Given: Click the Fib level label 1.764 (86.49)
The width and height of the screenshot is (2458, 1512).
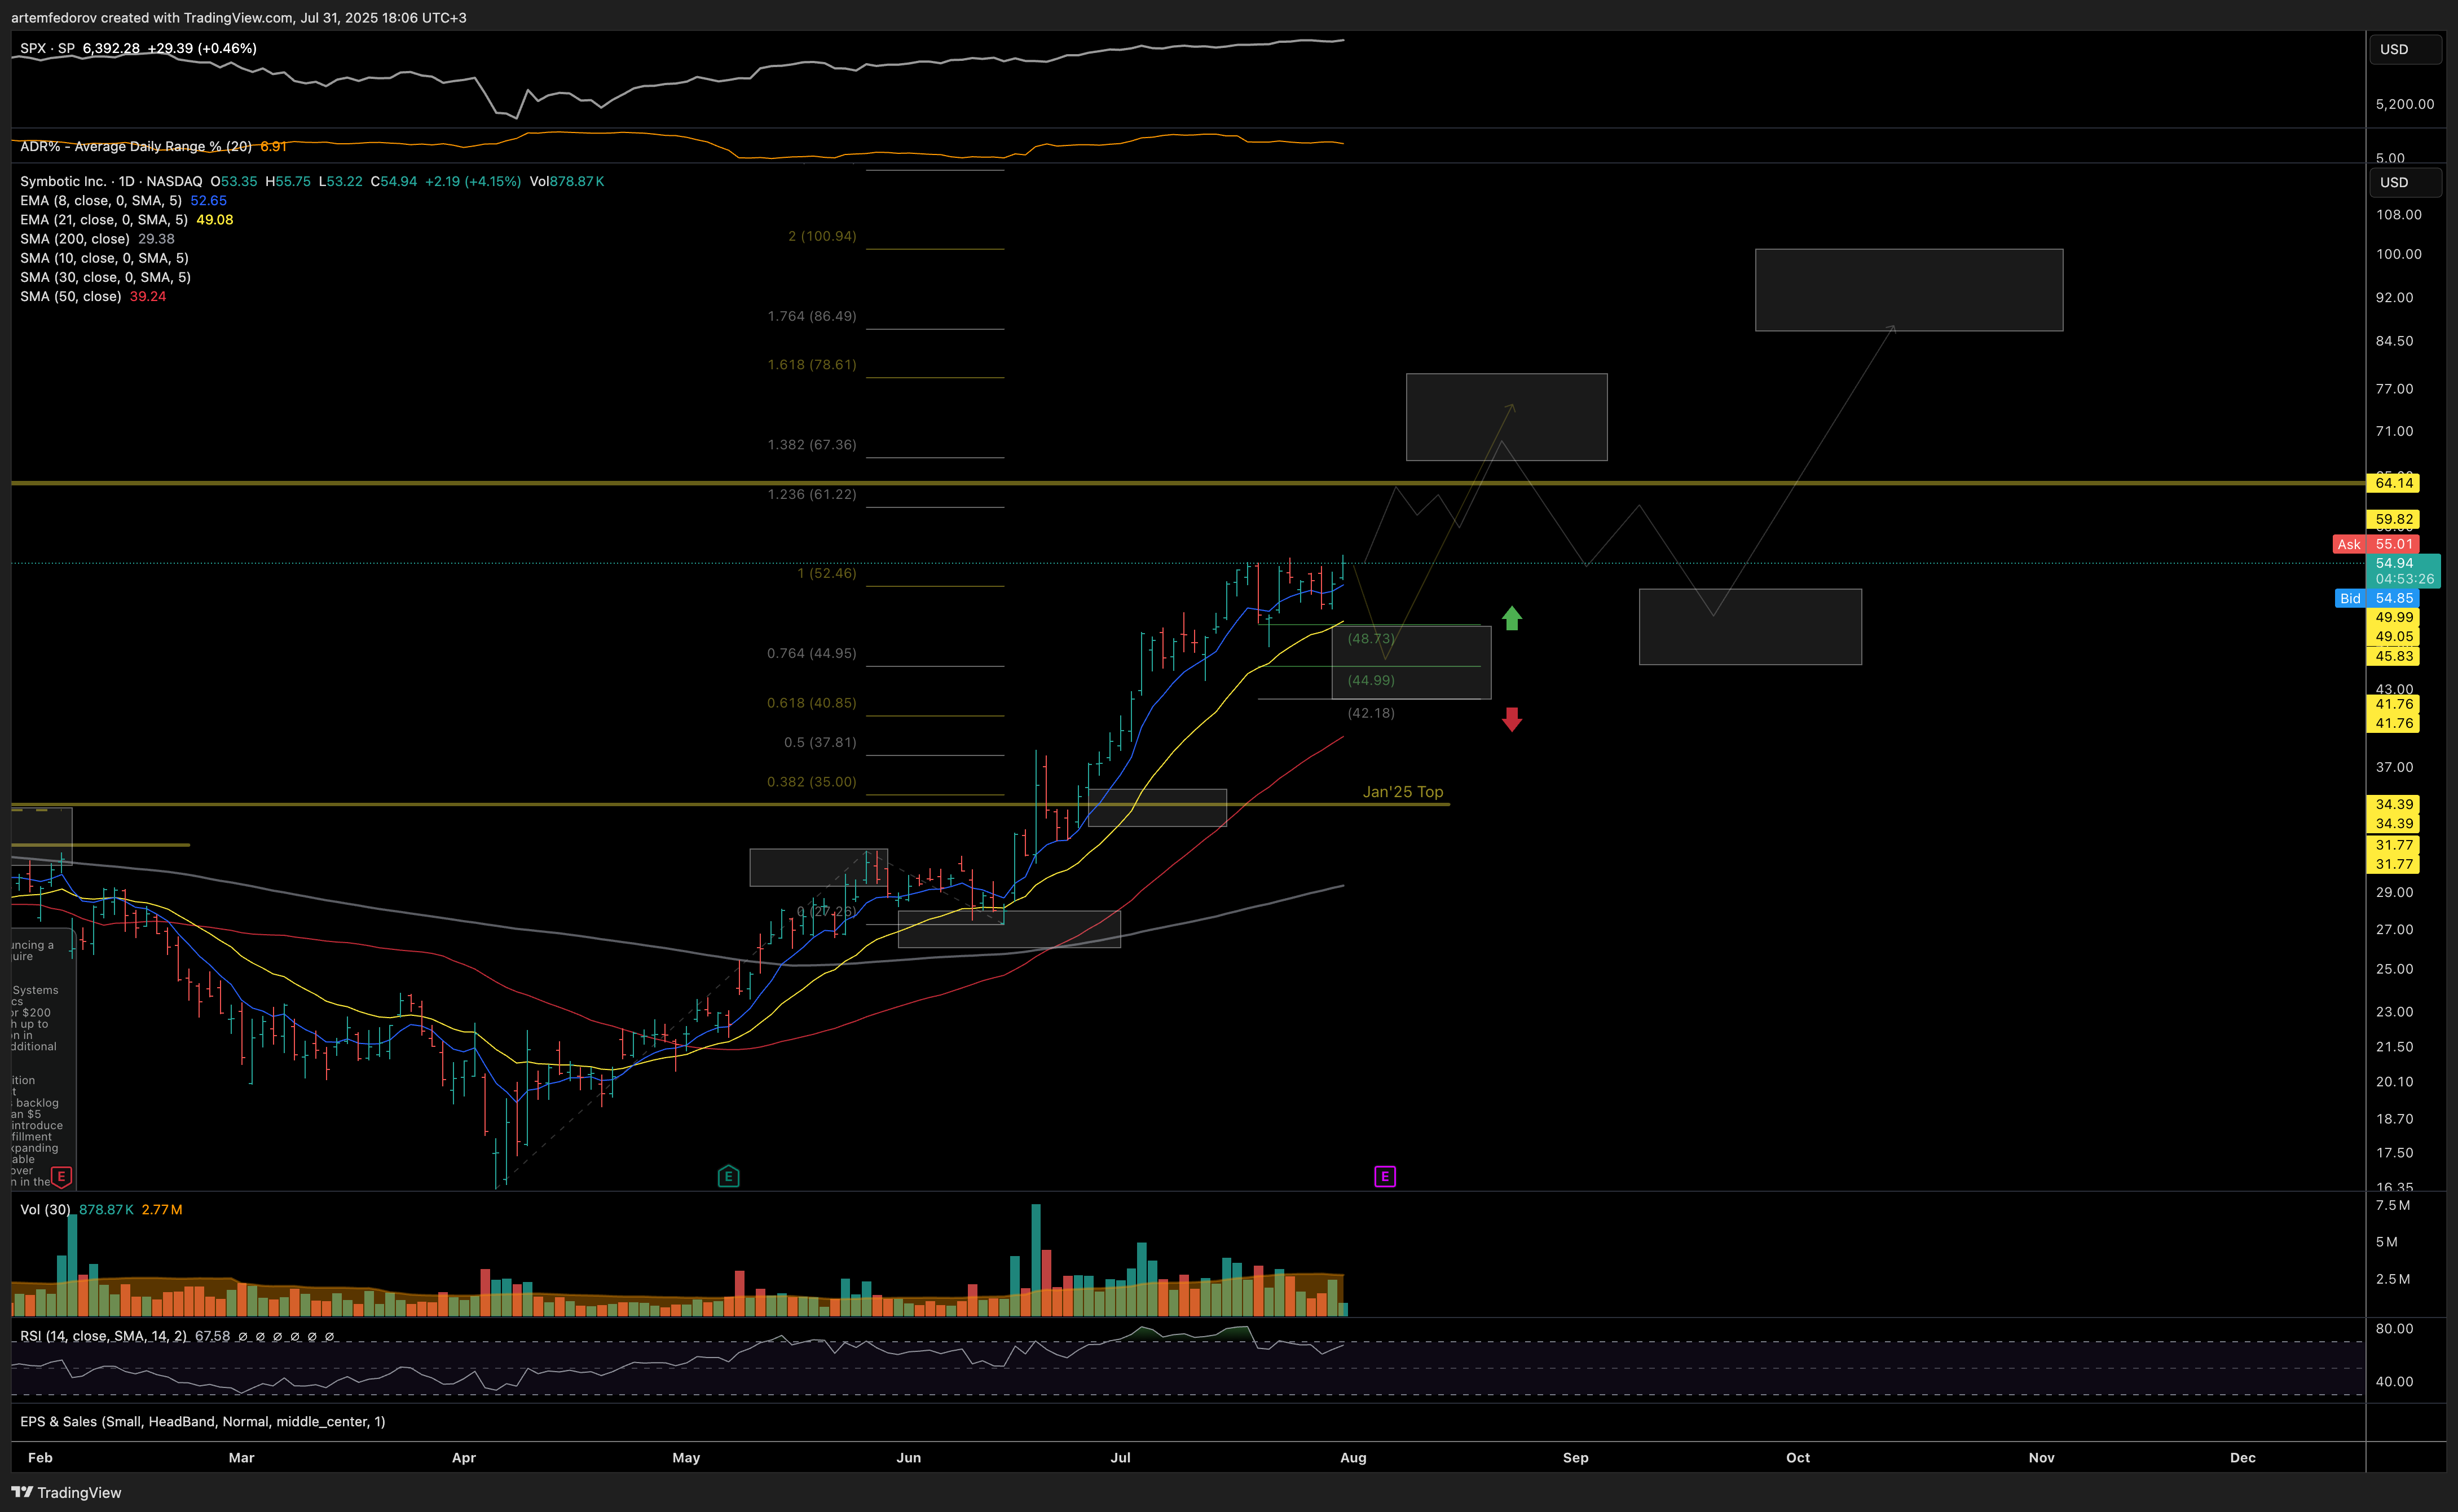Looking at the screenshot, I should 812,316.
